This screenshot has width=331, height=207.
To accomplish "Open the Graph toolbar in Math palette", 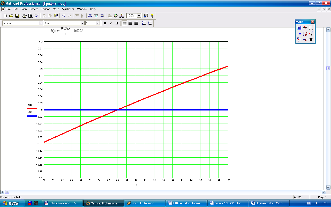I will pos(305,28).
